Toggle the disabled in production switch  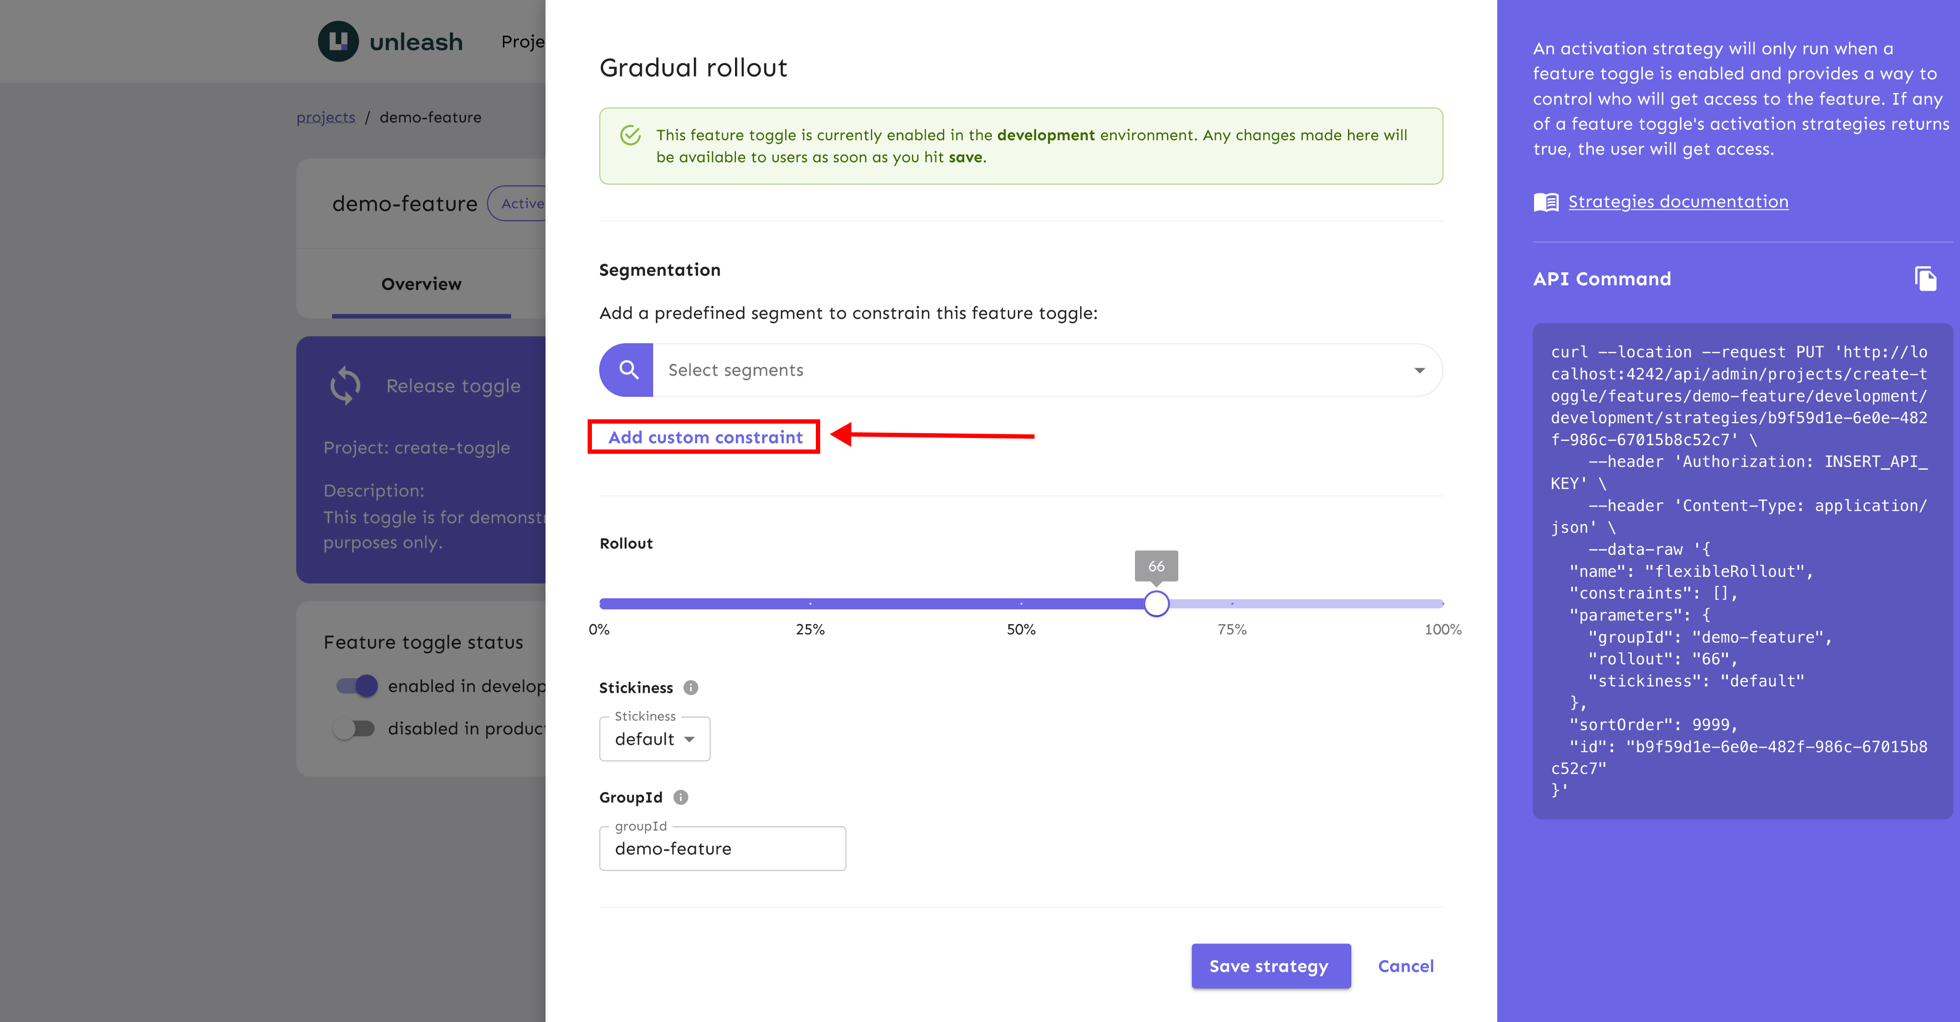click(x=355, y=728)
